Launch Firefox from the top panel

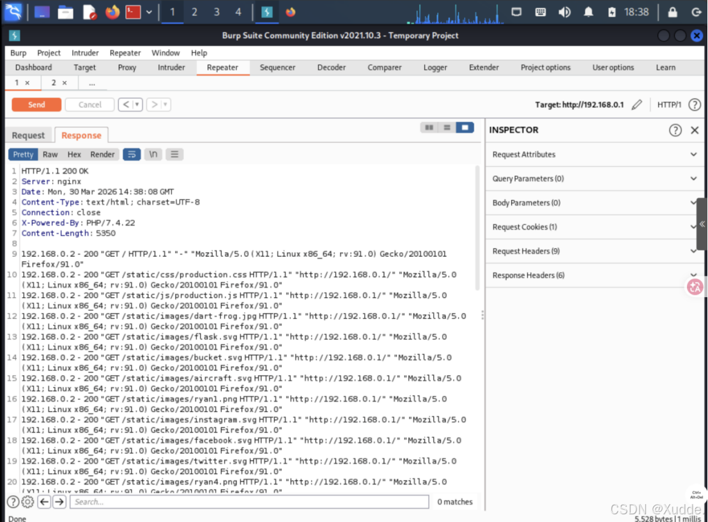pyautogui.click(x=112, y=12)
